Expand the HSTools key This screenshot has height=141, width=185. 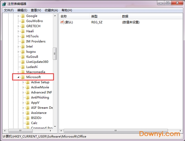coord(18,36)
